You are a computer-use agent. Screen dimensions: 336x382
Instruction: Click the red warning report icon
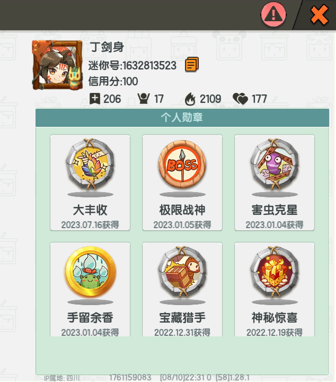click(273, 15)
